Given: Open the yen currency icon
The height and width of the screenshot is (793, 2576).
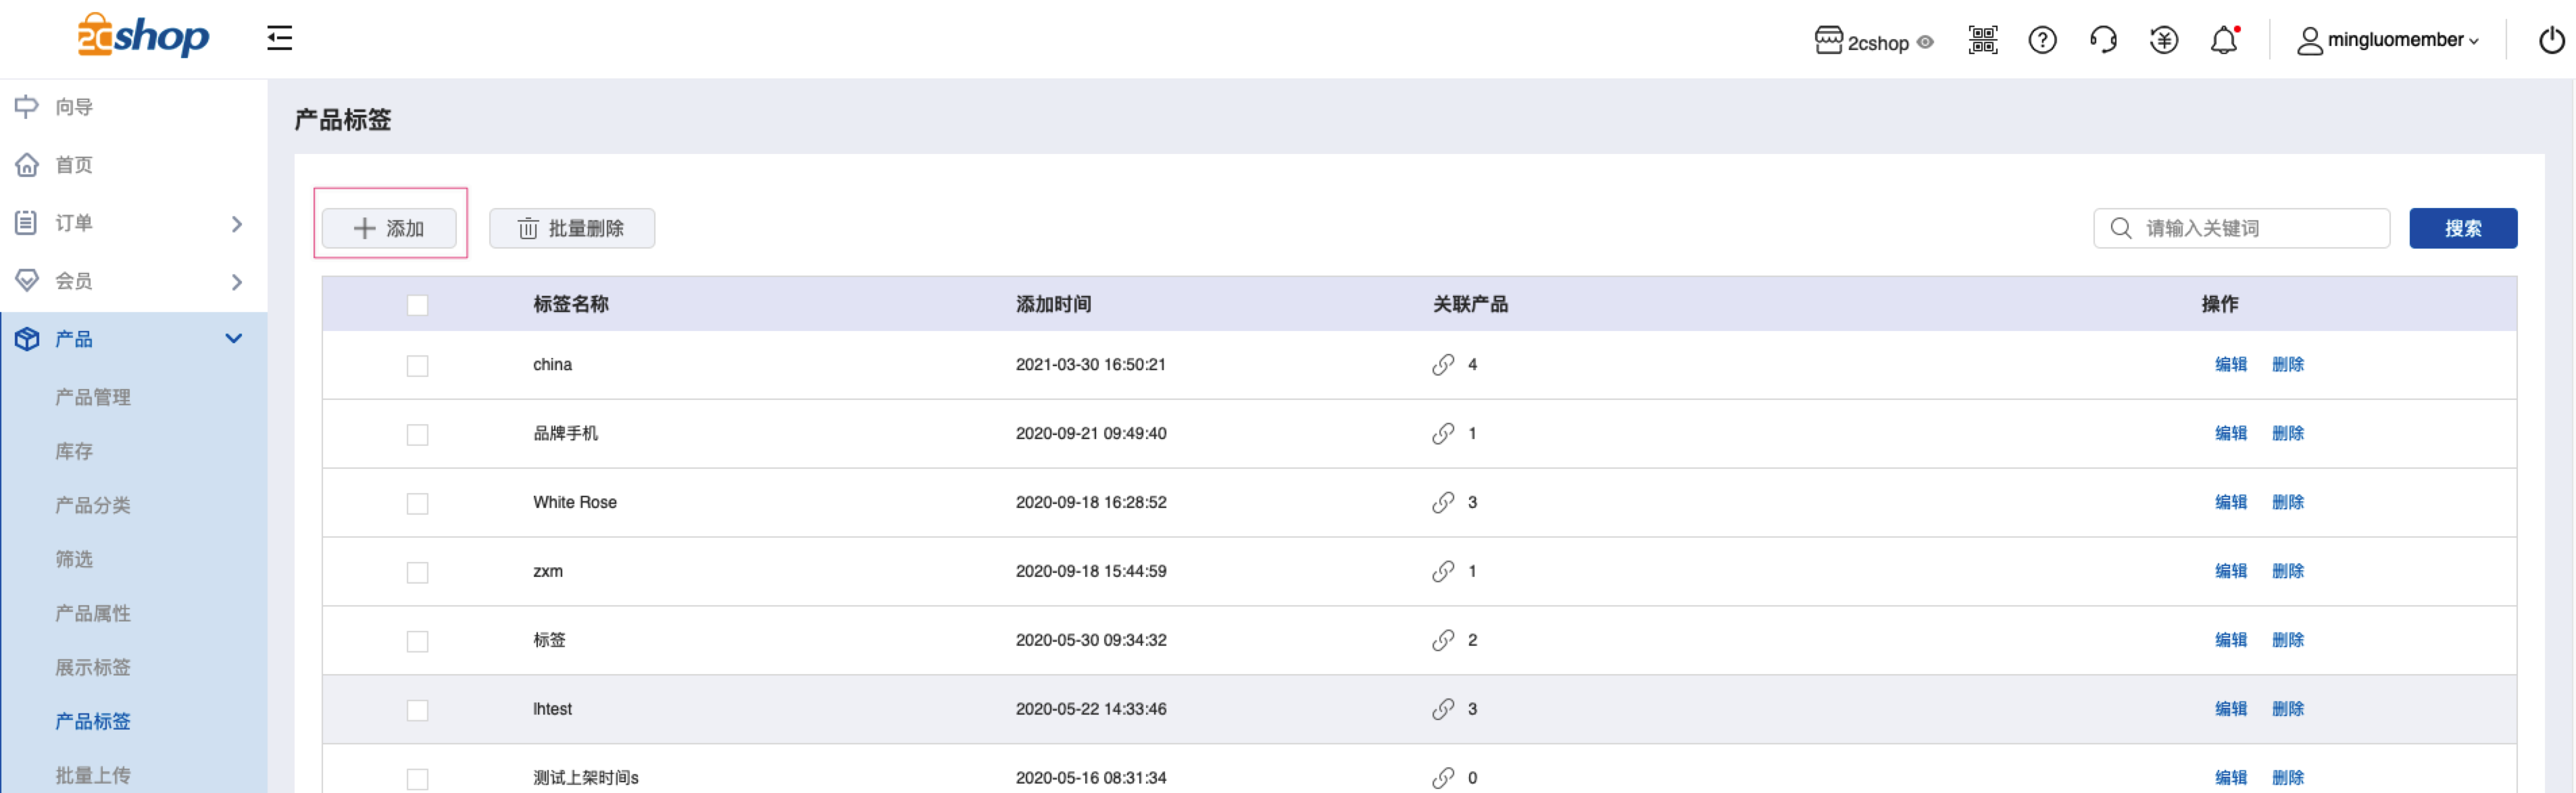Looking at the screenshot, I should click(2164, 40).
